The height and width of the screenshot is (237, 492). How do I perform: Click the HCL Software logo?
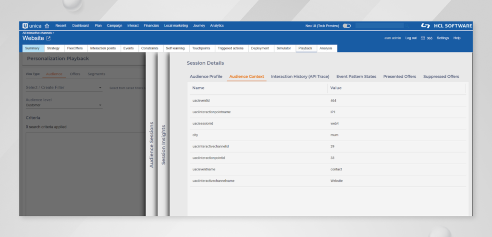coord(446,25)
